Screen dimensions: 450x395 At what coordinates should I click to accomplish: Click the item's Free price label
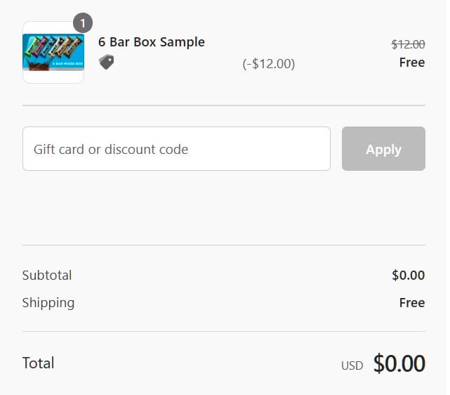coord(411,63)
